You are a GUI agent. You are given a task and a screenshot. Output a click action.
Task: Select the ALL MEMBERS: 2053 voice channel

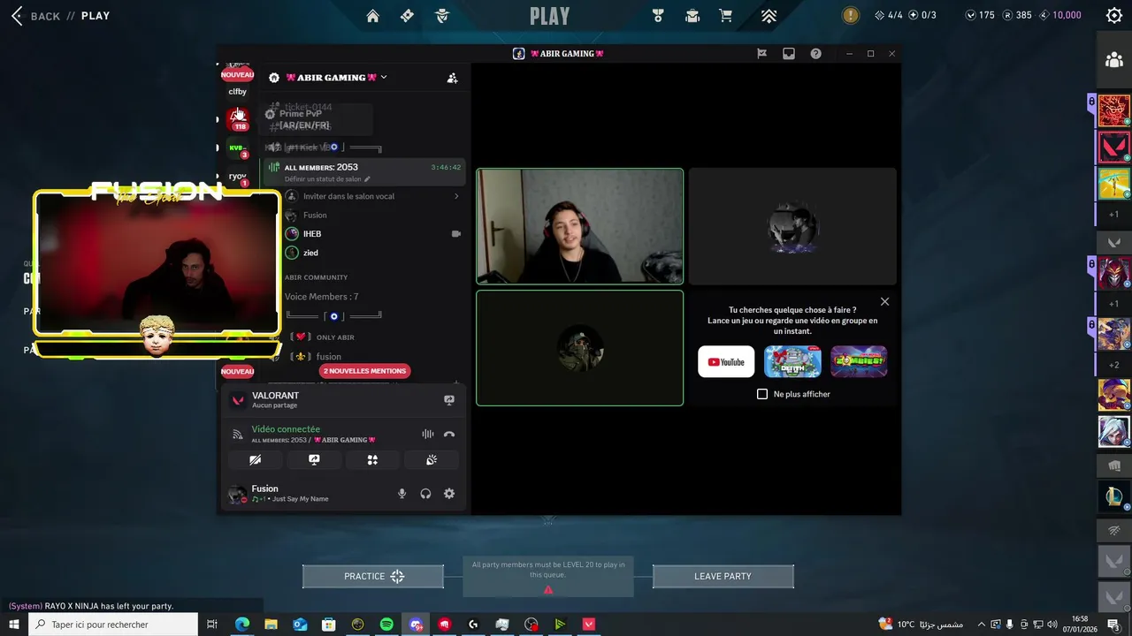point(363,172)
